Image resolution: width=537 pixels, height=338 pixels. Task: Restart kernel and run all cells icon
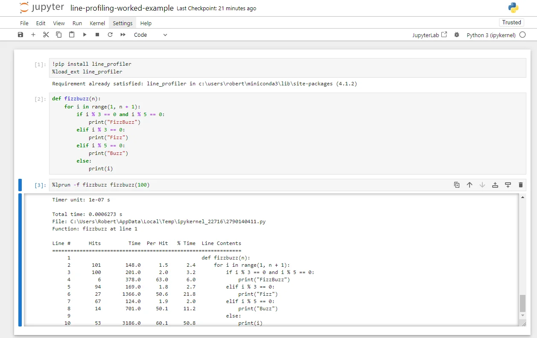click(123, 35)
